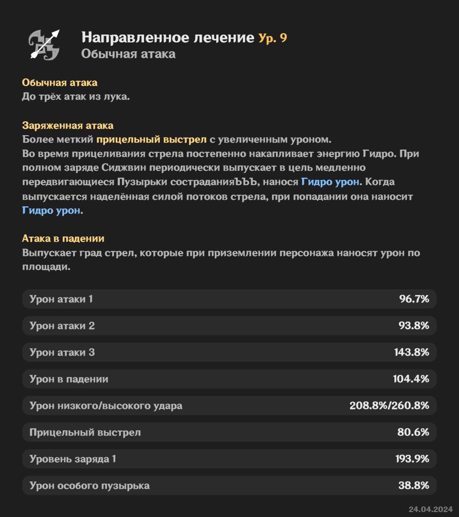Click the "Урон атаки 2" stat row
Screen dimensions: 459x517
229,326
